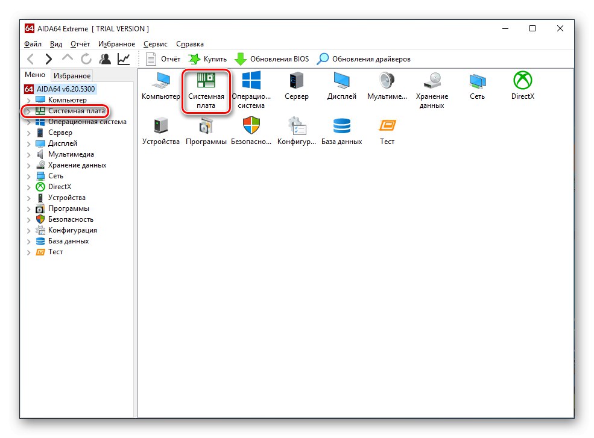
Task: Open the Устройства icon in the main pane
Action: [161, 126]
